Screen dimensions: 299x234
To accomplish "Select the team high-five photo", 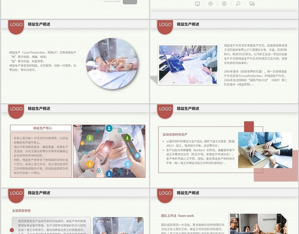I will tap(258, 224).
